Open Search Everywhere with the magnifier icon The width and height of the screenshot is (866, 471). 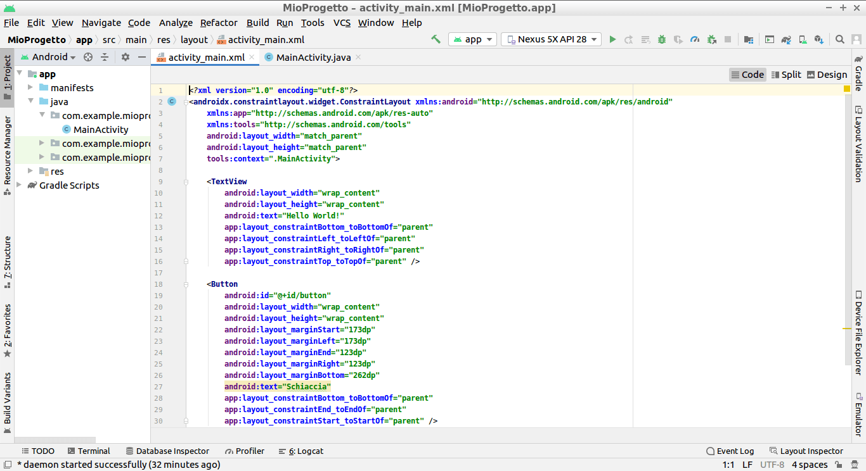839,39
